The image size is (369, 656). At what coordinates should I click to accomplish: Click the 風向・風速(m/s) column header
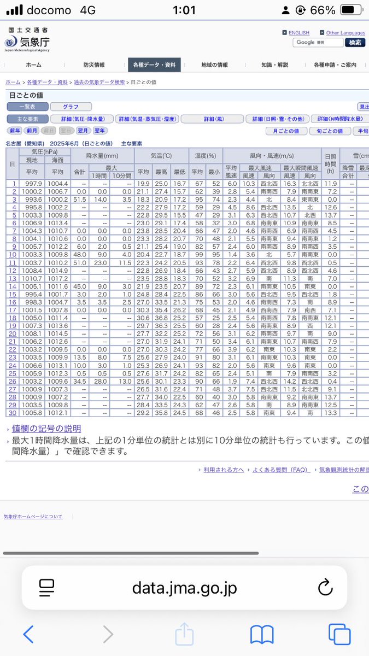click(x=272, y=156)
